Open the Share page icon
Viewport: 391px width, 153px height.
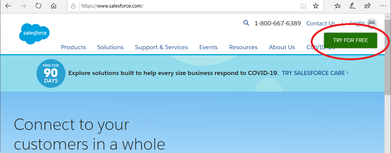[x=367, y=6]
